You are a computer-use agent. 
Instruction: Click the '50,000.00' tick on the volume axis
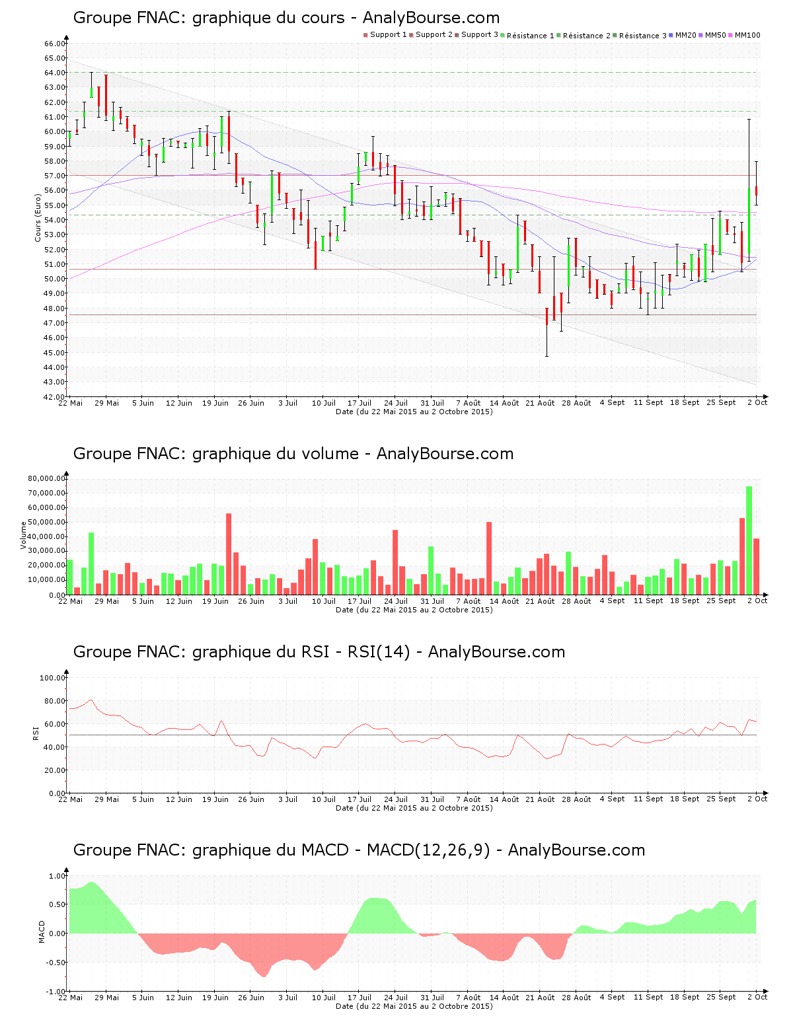coord(46,522)
